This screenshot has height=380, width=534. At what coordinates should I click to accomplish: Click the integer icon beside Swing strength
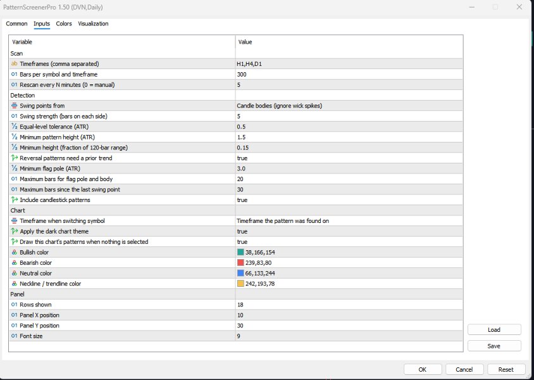[14, 116]
